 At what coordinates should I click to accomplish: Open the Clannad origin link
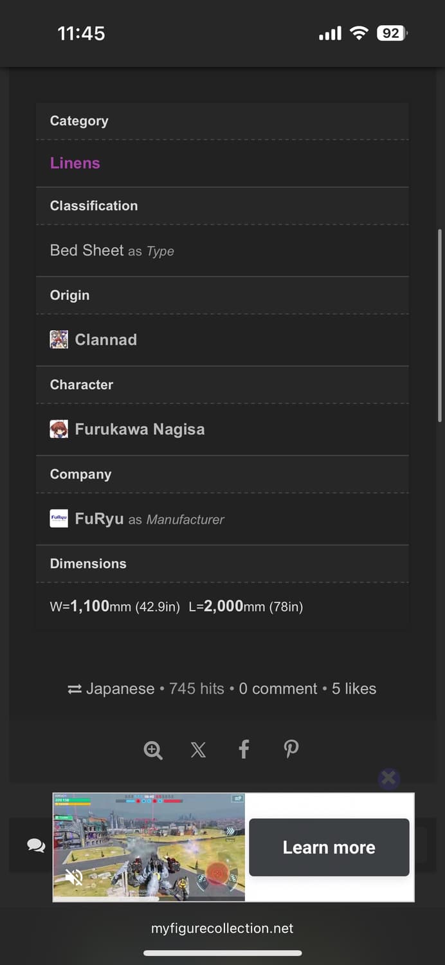[106, 340]
